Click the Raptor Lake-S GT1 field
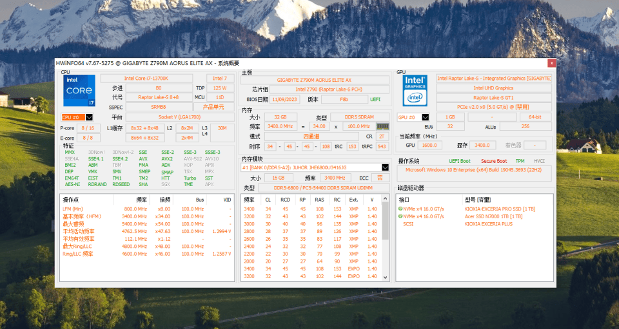Image resolution: width=619 pixels, height=329 pixels. (494, 98)
